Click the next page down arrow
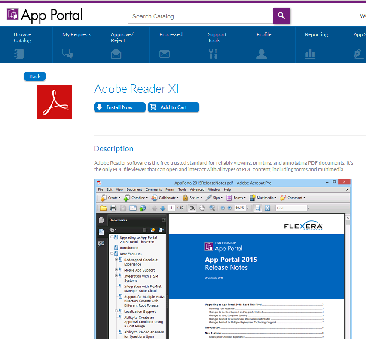366x339 pixels. pyautogui.click(x=162, y=208)
